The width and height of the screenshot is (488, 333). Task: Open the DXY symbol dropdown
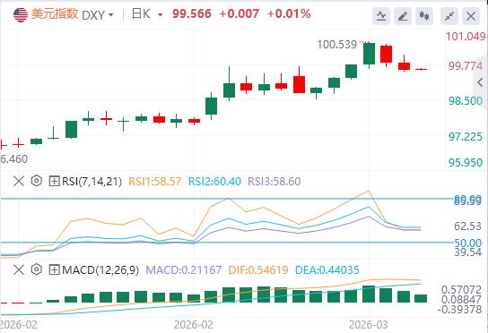pyautogui.click(x=98, y=15)
